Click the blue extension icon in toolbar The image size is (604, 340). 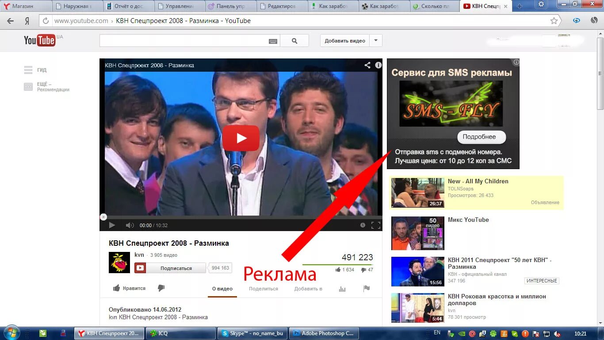pos(577,21)
